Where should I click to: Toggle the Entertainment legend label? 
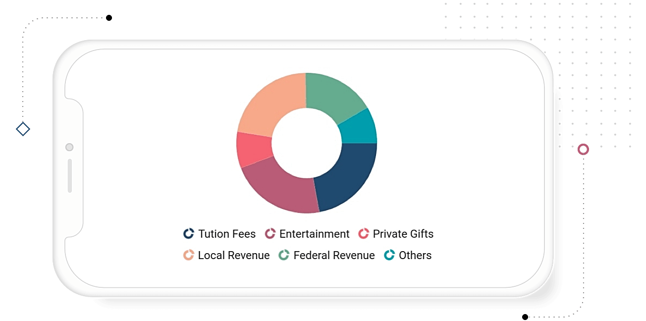pyautogui.click(x=315, y=234)
